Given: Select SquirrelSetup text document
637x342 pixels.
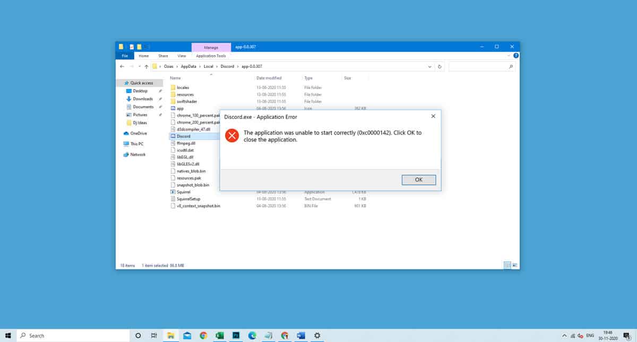Looking at the screenshot, I should tap(187, 199).
